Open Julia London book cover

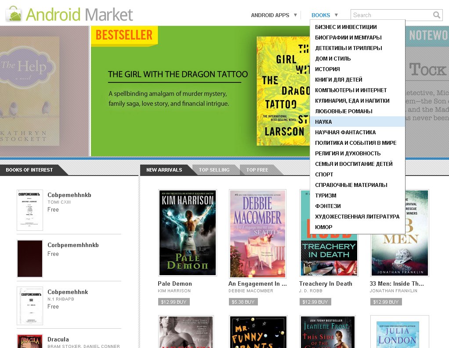tap(400, 332)
